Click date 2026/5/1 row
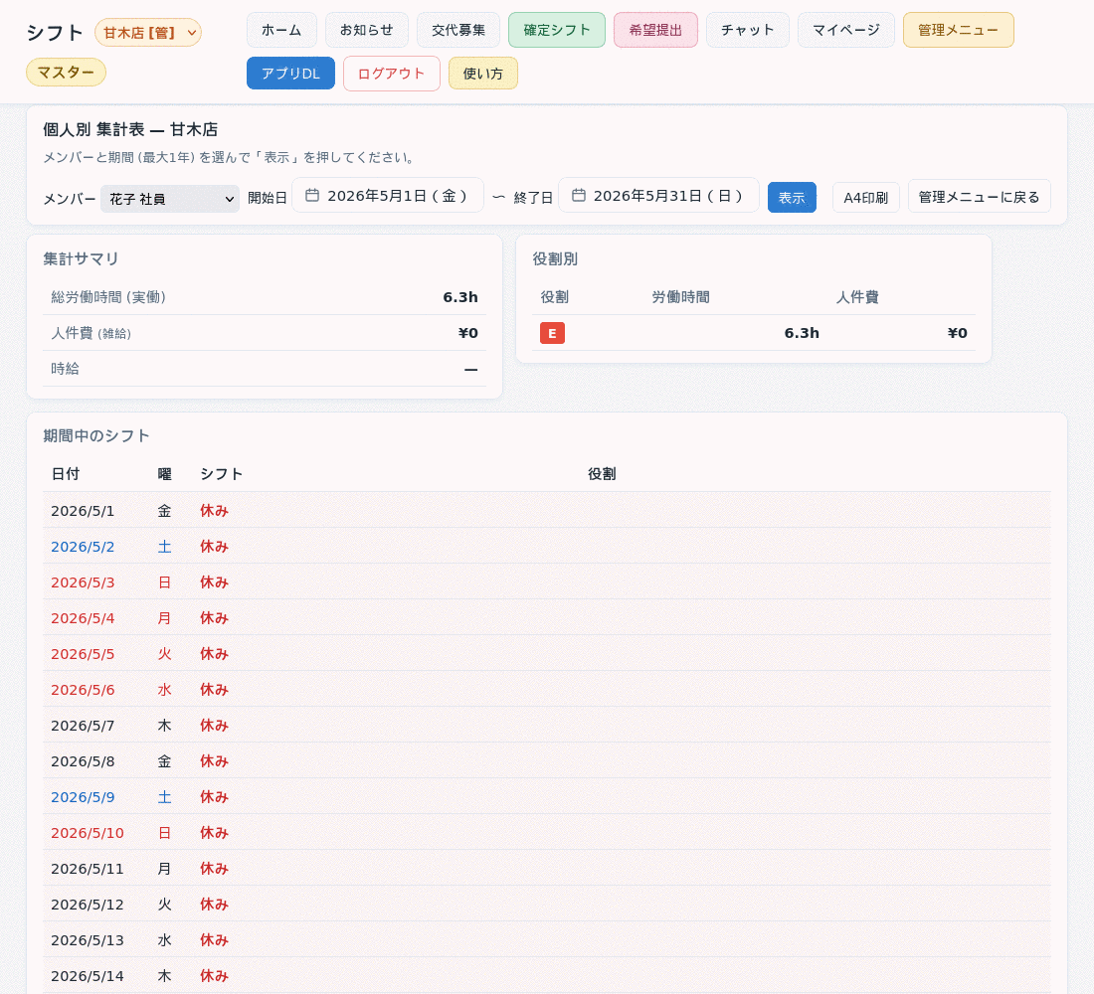 546,511
